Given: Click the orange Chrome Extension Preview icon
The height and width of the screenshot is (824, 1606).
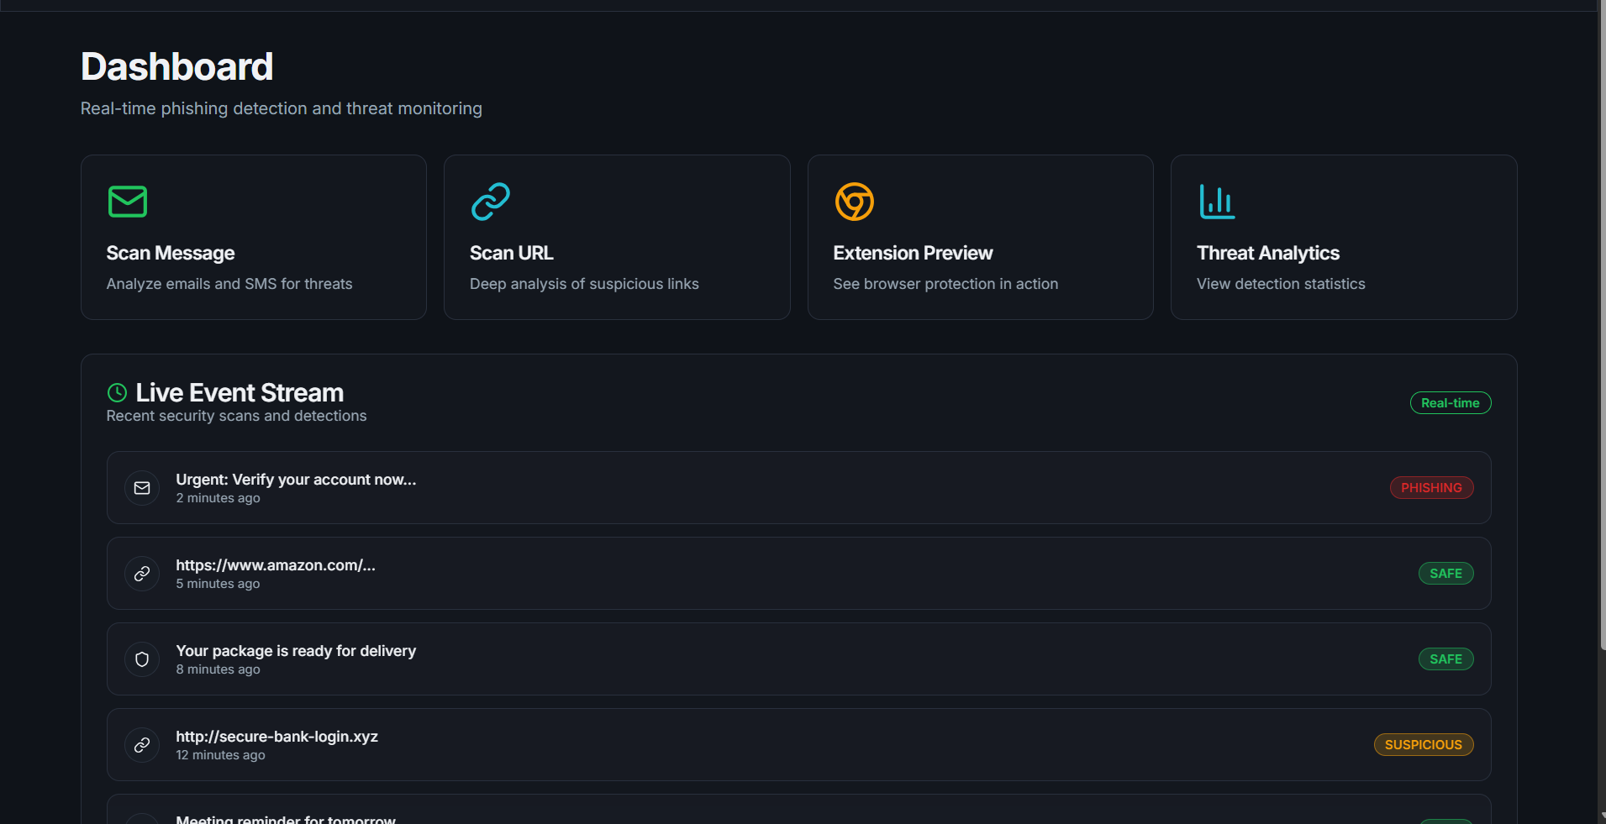Looking at the screenshot, I should tap(854, 202).
